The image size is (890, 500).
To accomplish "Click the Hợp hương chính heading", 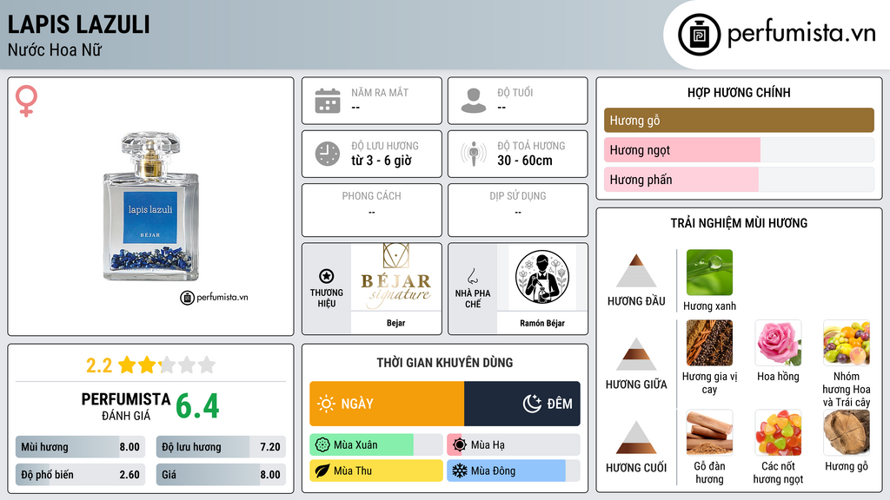I will (739, 92).
